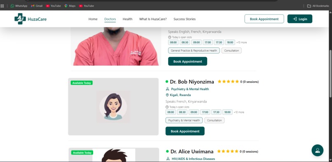Click Available Today badge on Dr. Alice's card
This screenshot has height=162, width=332.
click(82, 153)
